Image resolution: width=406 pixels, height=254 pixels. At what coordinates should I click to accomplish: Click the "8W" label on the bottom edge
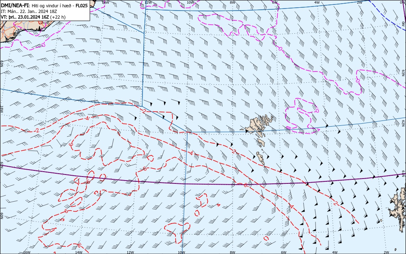click(233, 252)
